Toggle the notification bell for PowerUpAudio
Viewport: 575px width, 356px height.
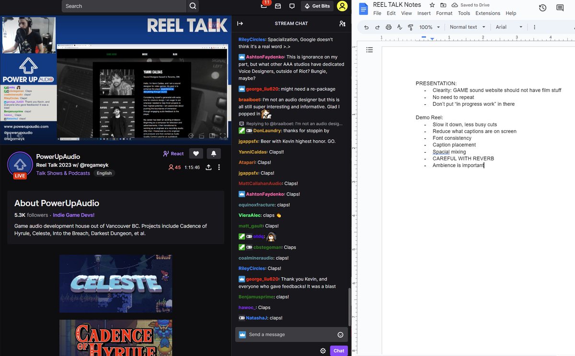point(213,154)
